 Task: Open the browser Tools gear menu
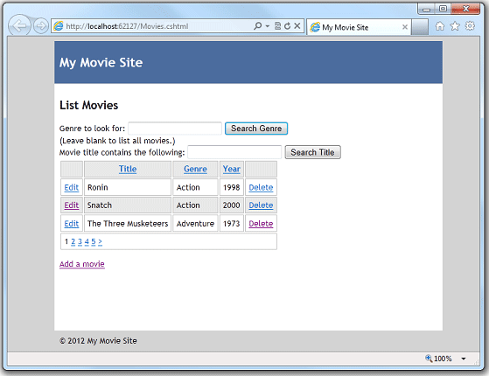pos(470,26)
